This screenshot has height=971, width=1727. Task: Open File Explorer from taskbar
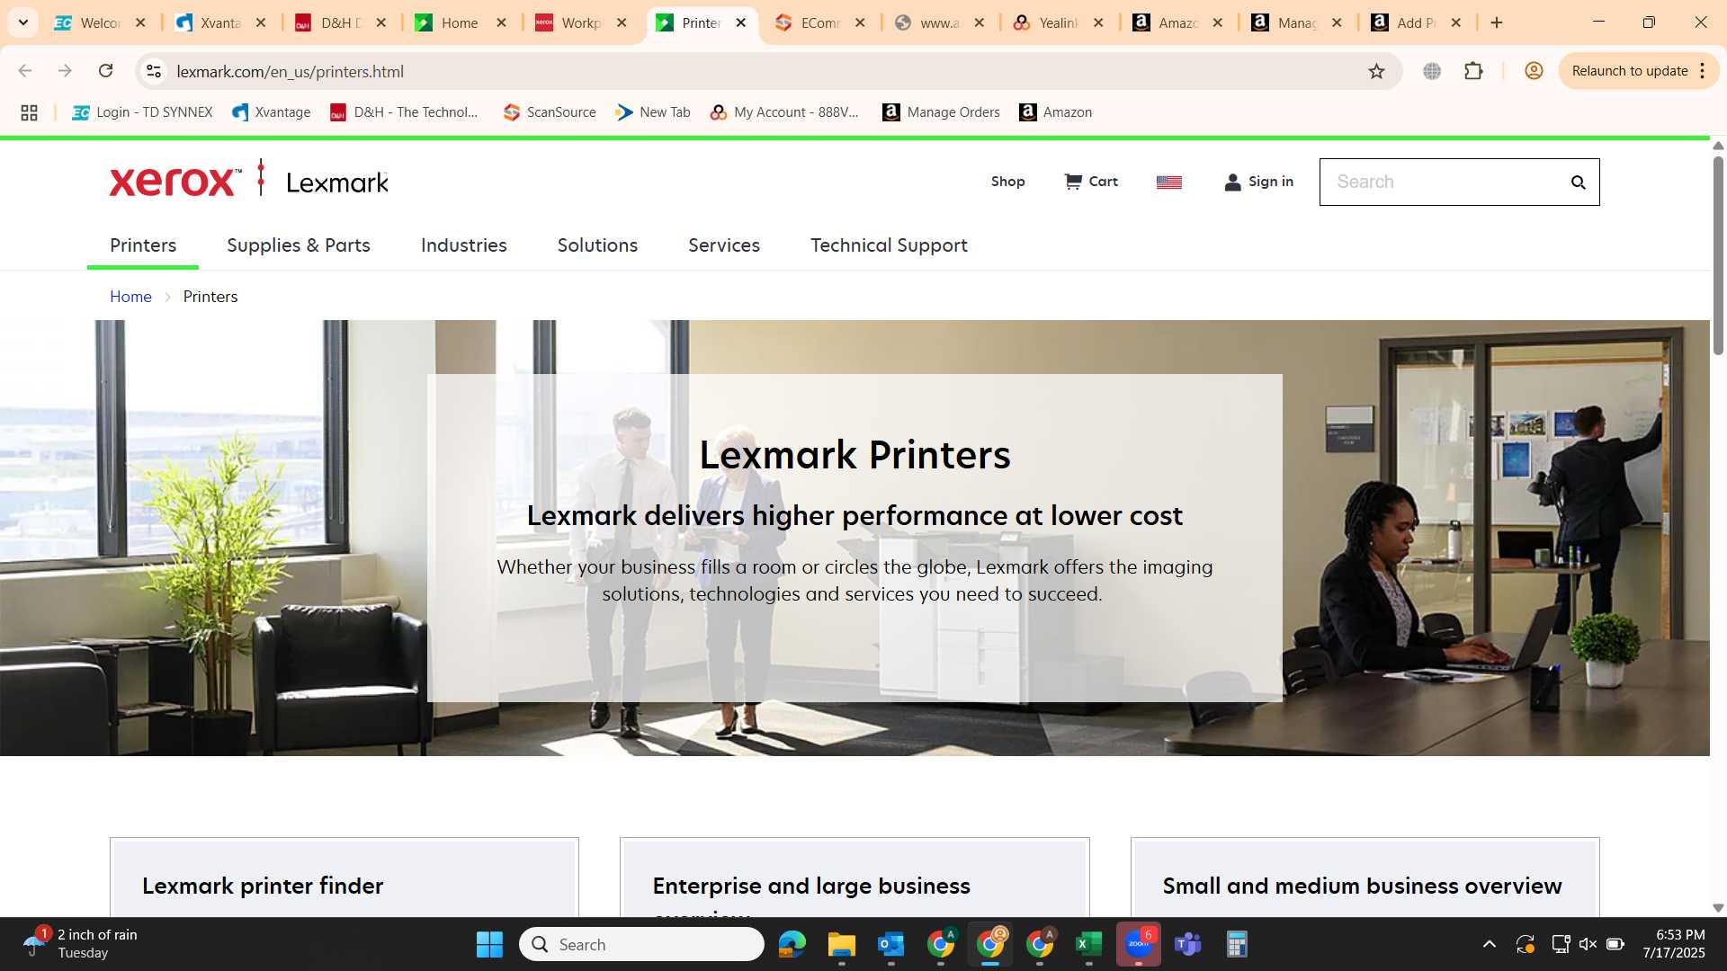[x=842, y=944]
